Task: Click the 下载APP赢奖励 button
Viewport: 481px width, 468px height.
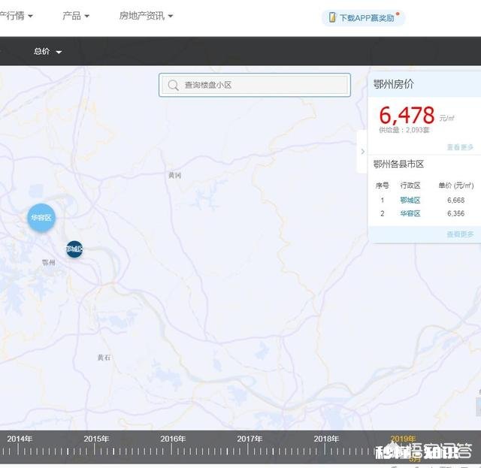Action: point(363,18)
